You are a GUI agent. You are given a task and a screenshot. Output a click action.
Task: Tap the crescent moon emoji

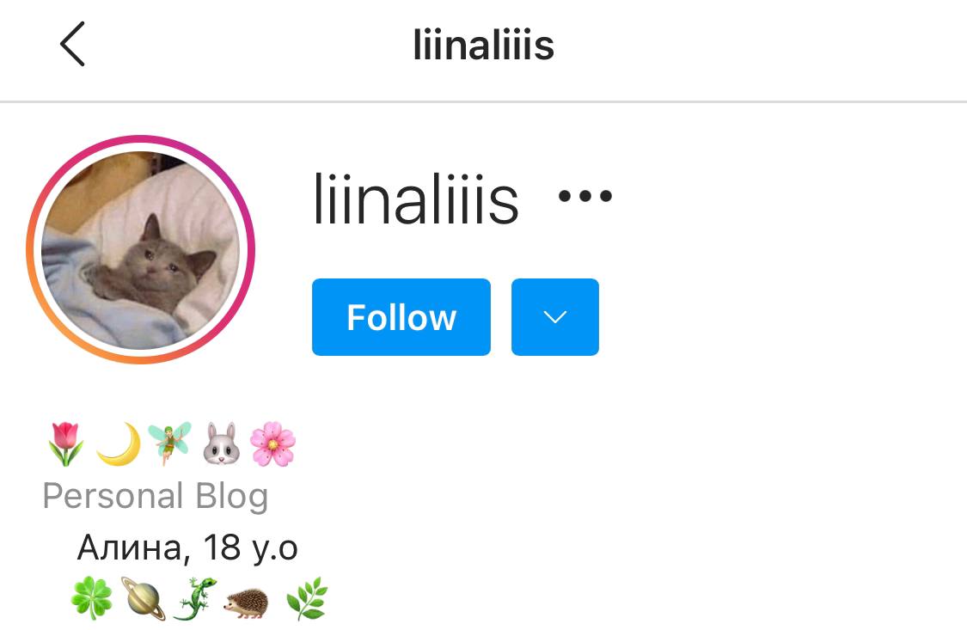tap(119, 443)
